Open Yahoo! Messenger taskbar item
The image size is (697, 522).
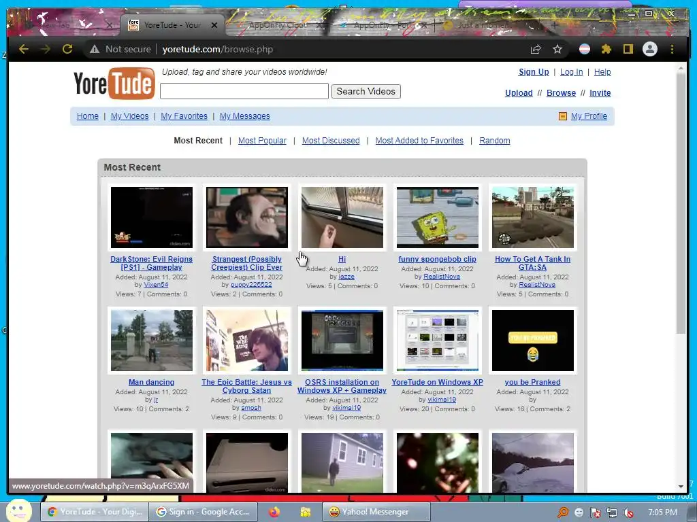[376, 512]
